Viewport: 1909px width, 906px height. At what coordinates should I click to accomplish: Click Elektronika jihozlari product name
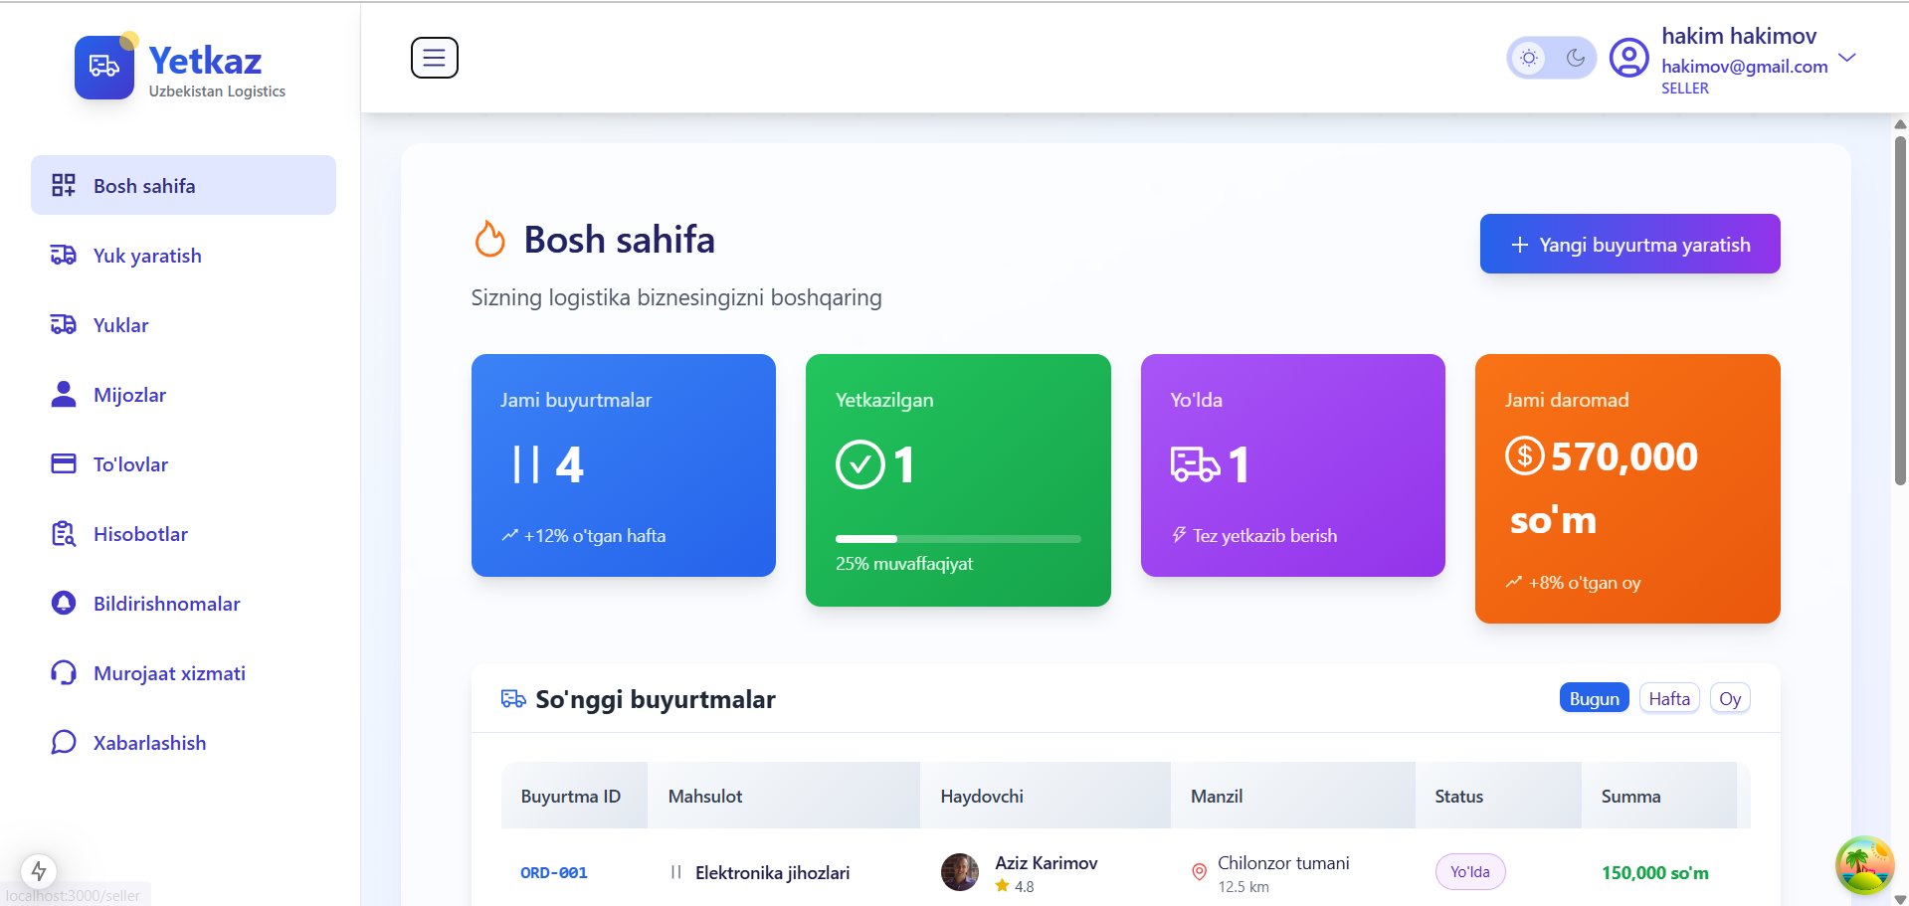pos(773,872)
